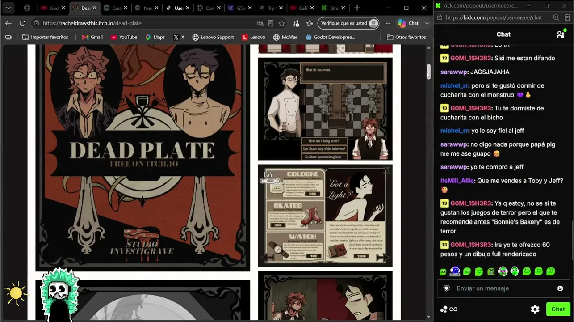The height and width of the screenshot is (322, 574).
Task: Open the Lenovo bookmark
Action: tap(253, 37)
